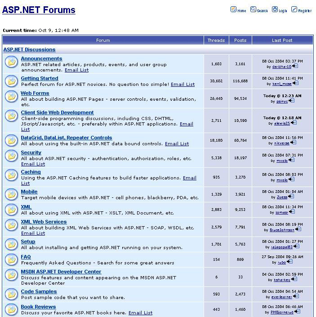316x317 pixels.
Task: Click the Login icon at top
Action: click(x=275, y=9)
